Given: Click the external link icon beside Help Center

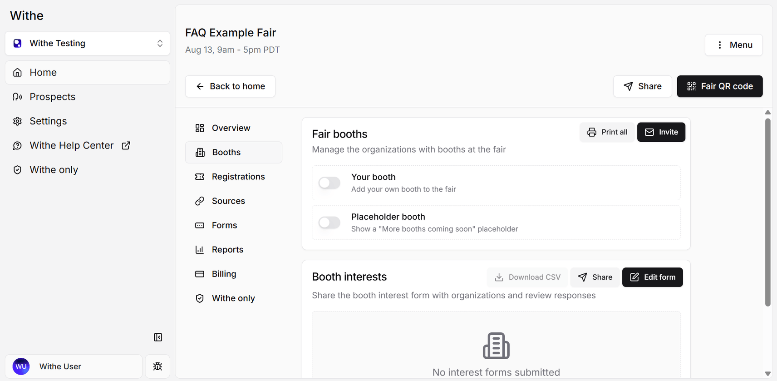Looking at the screenshot, I should (126, 145).
